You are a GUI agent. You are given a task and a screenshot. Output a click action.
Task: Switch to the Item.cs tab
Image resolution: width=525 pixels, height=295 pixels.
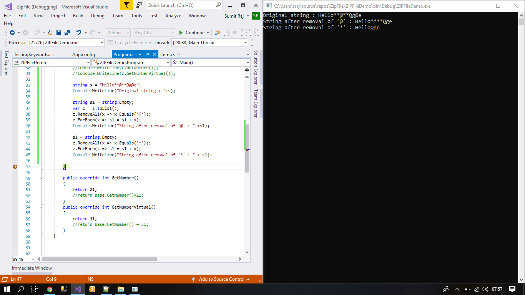tap(169, 55)
